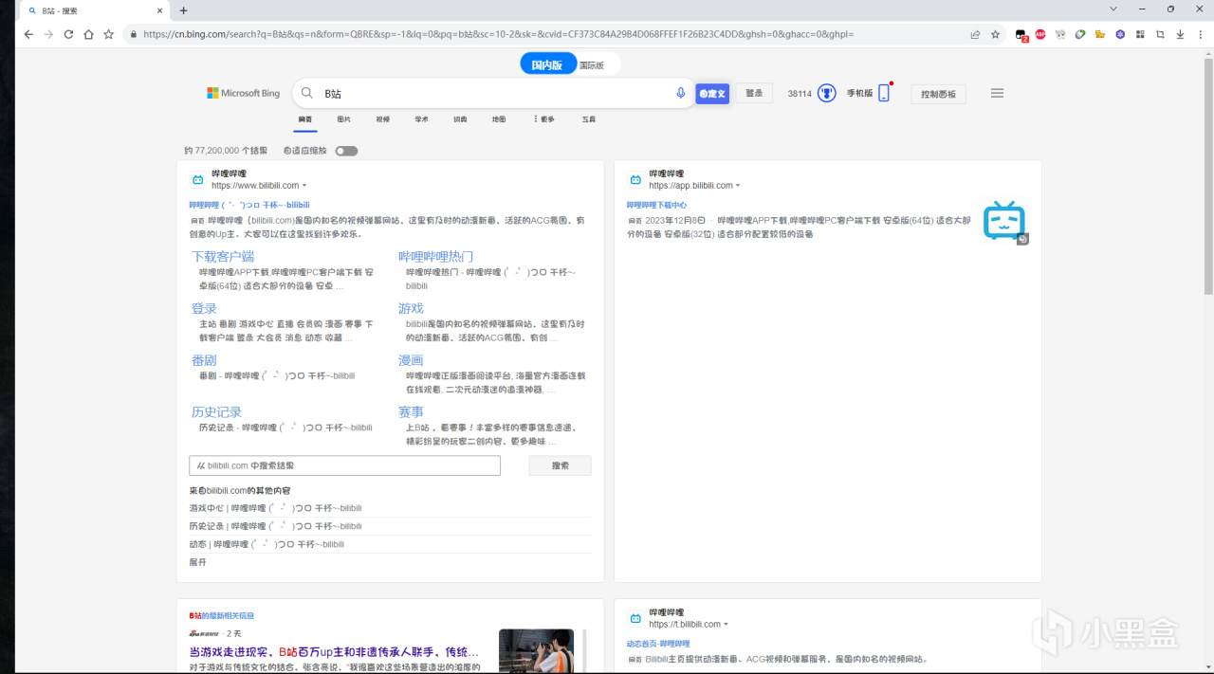1214x674 pixels.
Task: Switch to 国际版 Bing
Action: (x=591, y=65)
